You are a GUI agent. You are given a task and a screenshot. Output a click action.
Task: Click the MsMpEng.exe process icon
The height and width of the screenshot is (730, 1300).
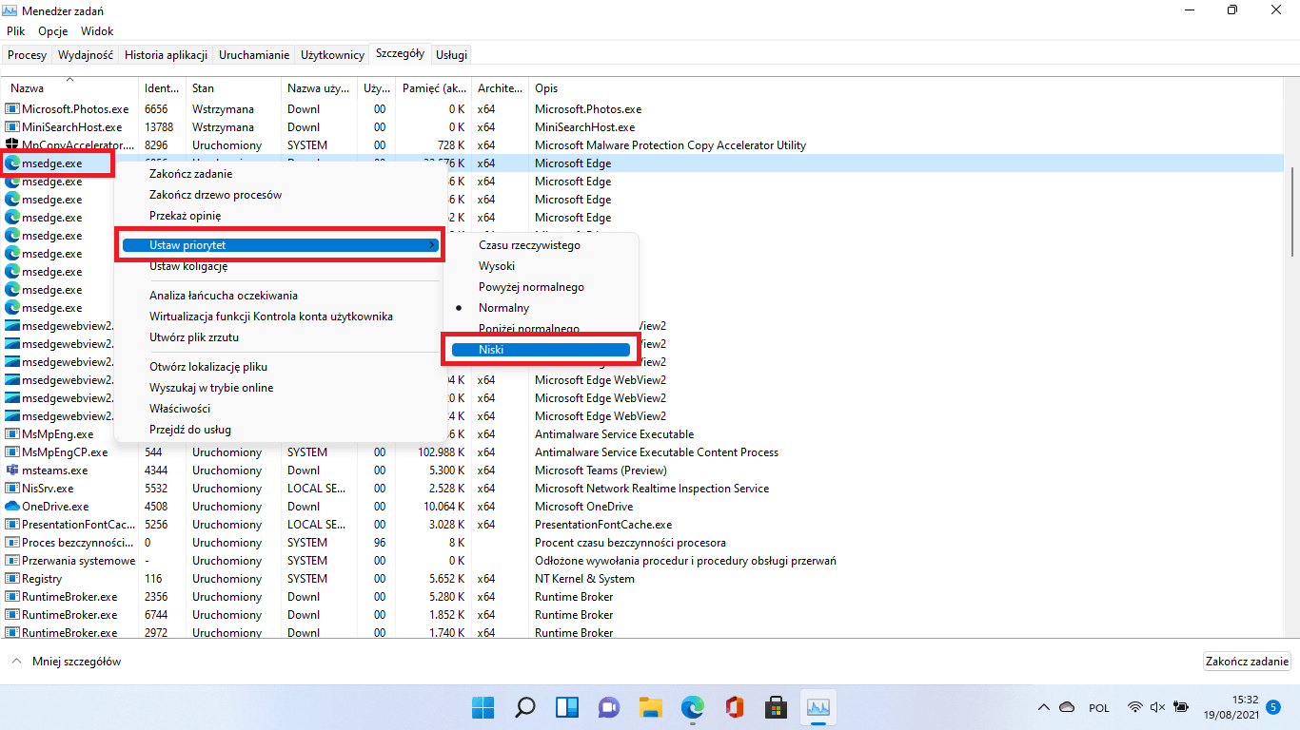click(12, 434)
